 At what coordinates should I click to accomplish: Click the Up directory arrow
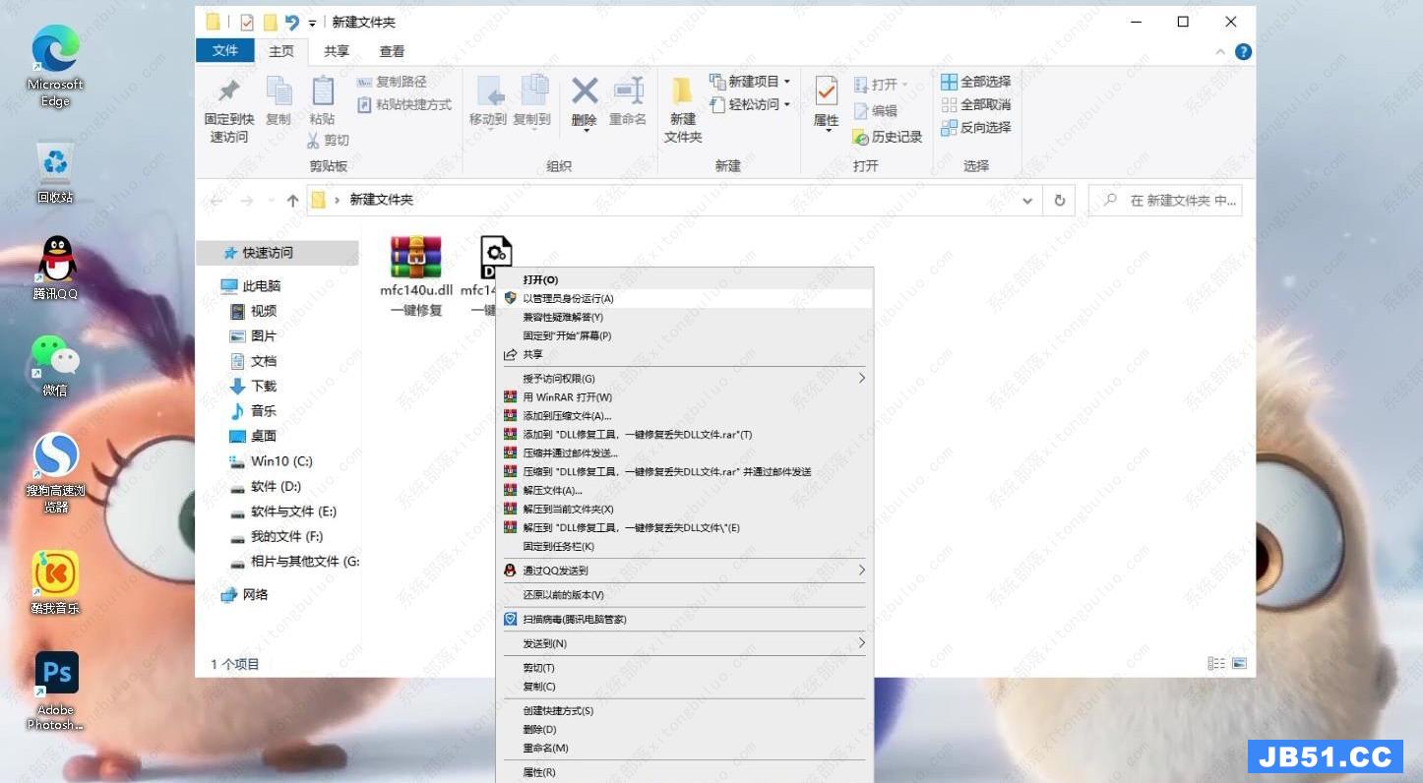point(292,200)
